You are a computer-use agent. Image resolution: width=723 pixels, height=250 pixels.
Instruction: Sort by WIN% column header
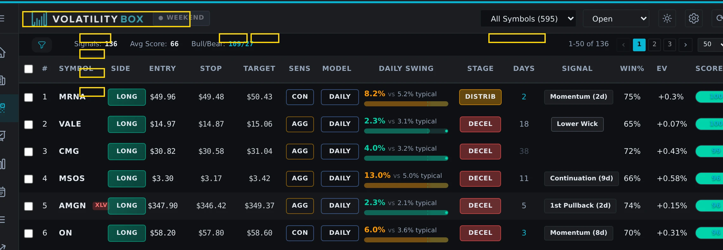click(x=632, y=68)
